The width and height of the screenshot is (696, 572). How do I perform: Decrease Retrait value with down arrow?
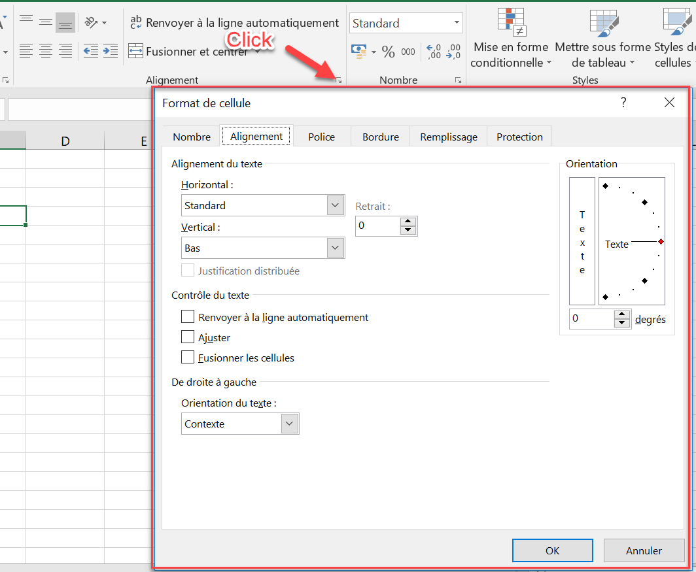408,231
